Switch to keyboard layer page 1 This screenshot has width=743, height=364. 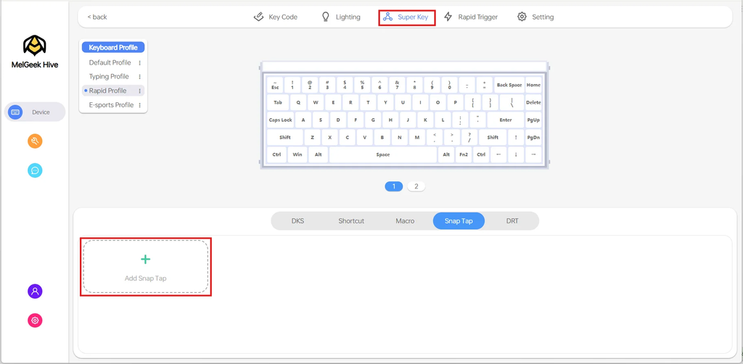click(x=394, y=186)
